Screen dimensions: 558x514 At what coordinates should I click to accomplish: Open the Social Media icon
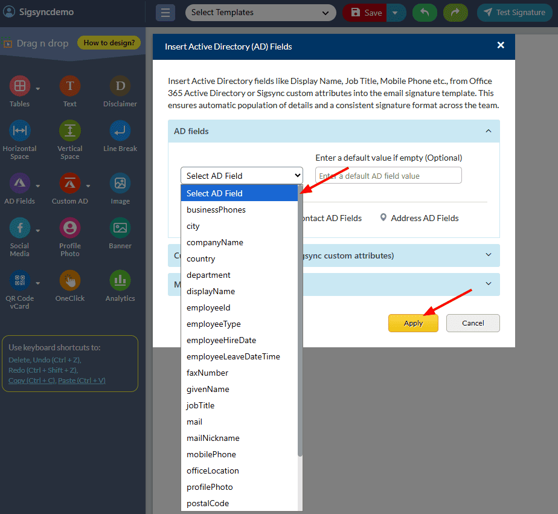coord(20,228)
